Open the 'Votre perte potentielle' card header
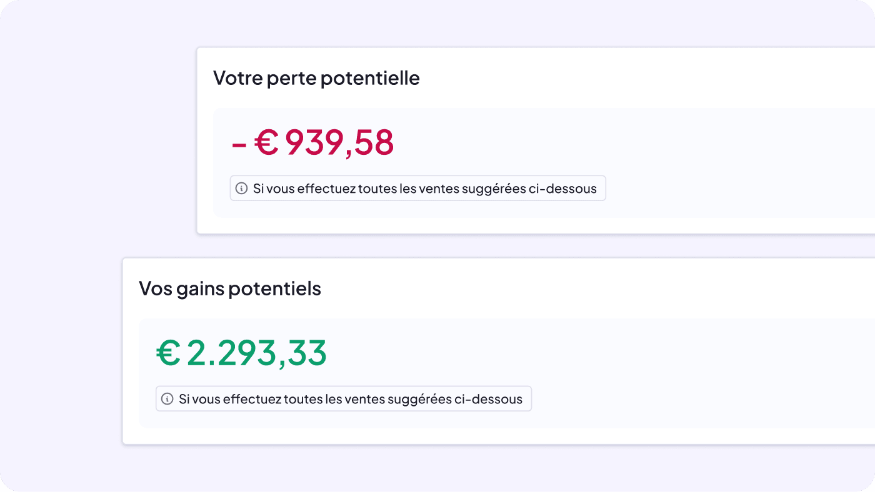Screen dimensions: 875x492 click(x=317, y=77)
